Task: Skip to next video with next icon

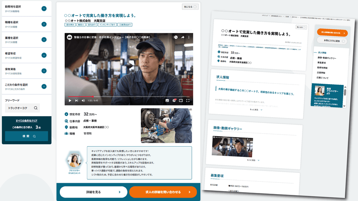Action: [77, 100]
